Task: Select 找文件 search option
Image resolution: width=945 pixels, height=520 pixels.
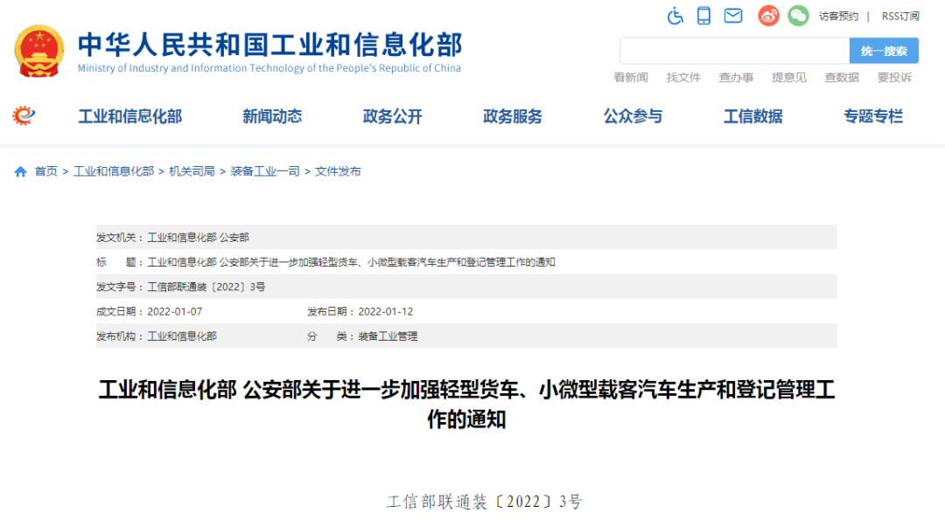Action: point(683,77)
